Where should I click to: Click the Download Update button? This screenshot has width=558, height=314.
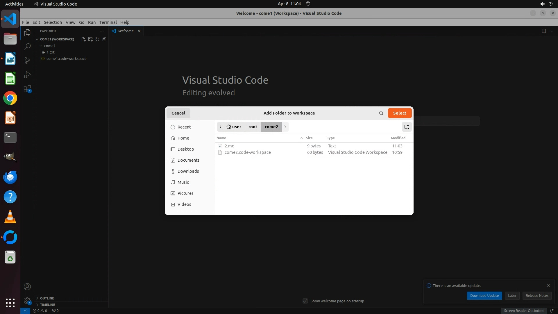point(484,295)
